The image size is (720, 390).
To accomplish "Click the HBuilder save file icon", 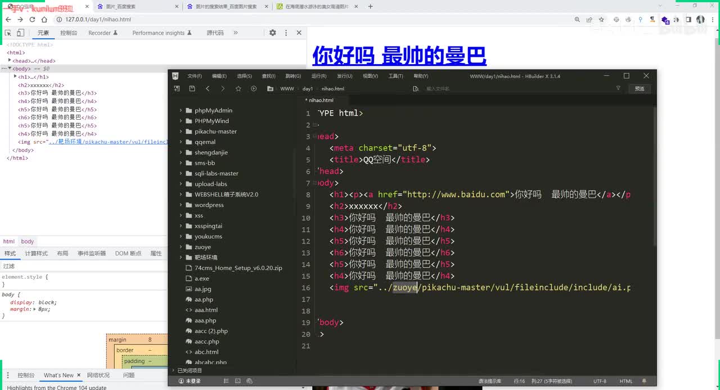I will pyautogui.click(x=192, y=89).
